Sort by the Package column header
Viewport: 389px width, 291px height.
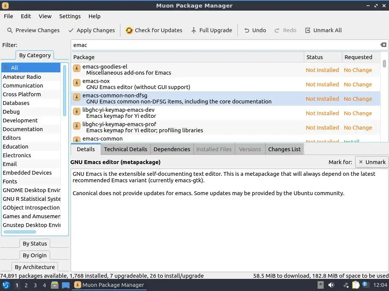[x=188, y=57]
